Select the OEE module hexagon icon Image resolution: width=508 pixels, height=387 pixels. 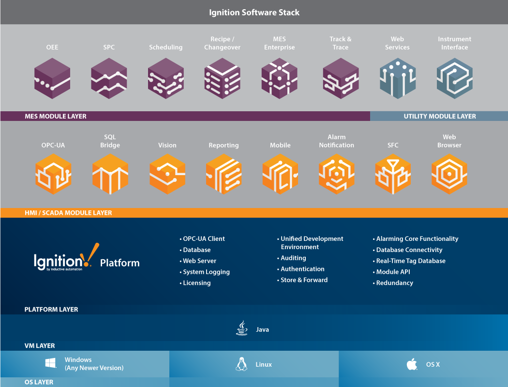tap(52, 78)
